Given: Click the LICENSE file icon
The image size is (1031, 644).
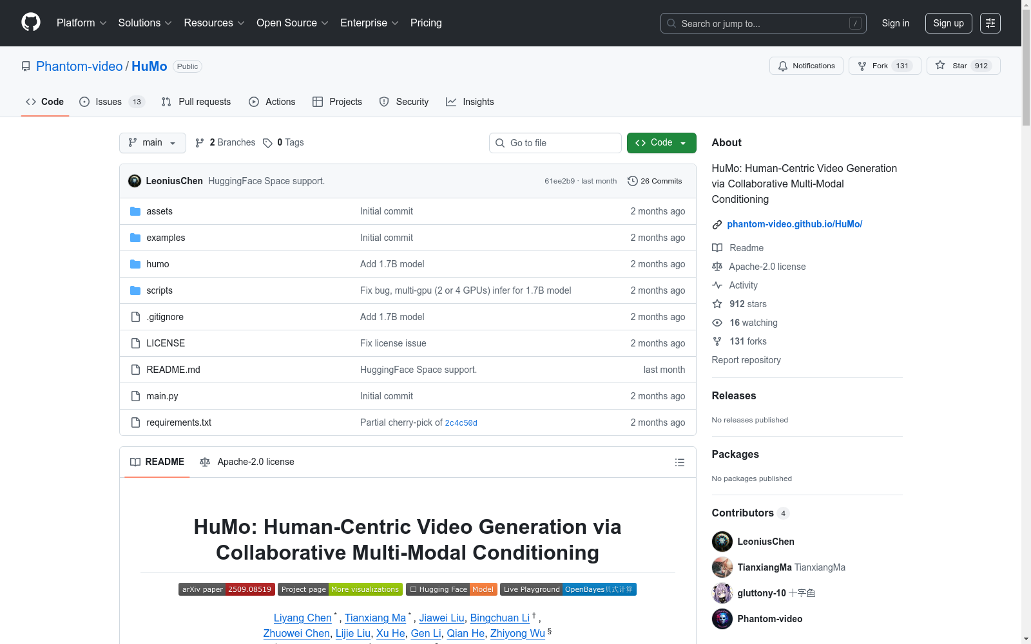Looking at the screenshot, I should [135, 343].
